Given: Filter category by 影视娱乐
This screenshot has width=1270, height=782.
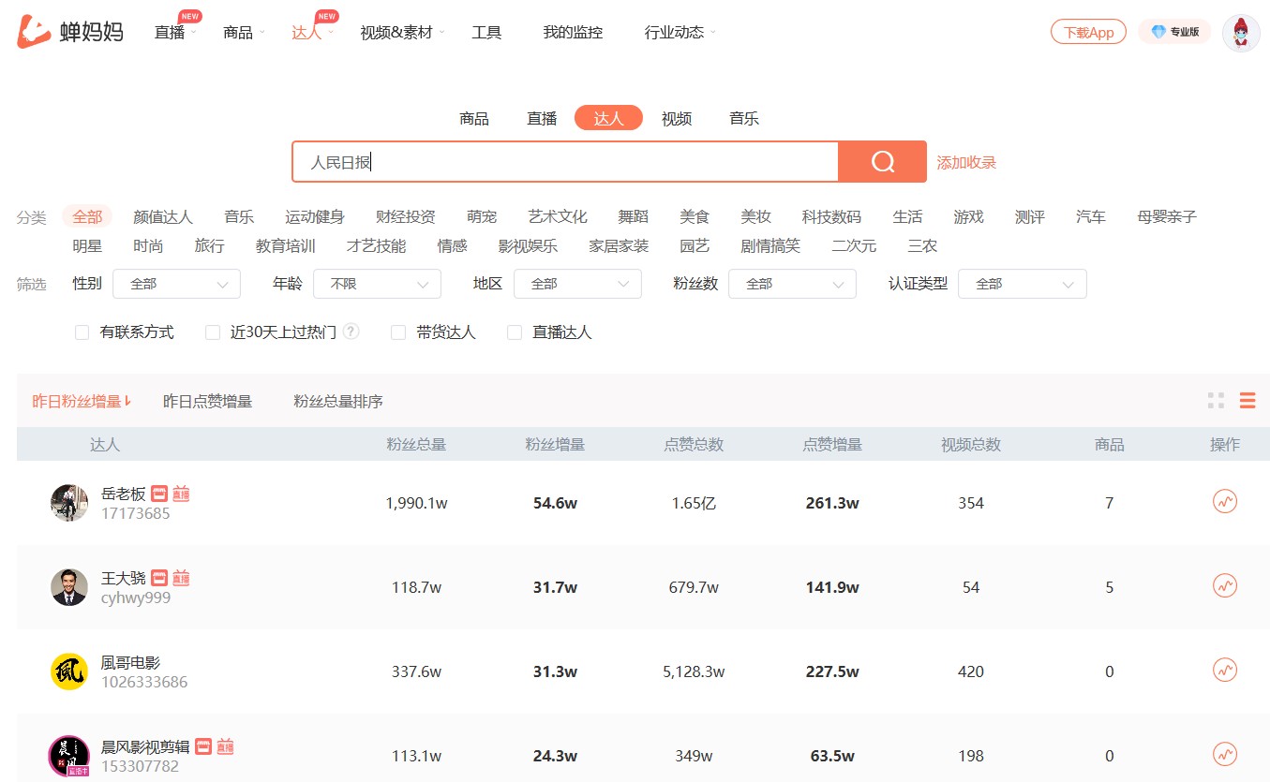Looking at the screenshot, I should pyautogui.click(x=528, y=246).
